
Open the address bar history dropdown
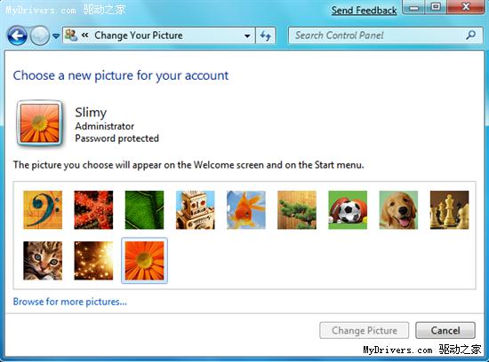pos(247,35)
